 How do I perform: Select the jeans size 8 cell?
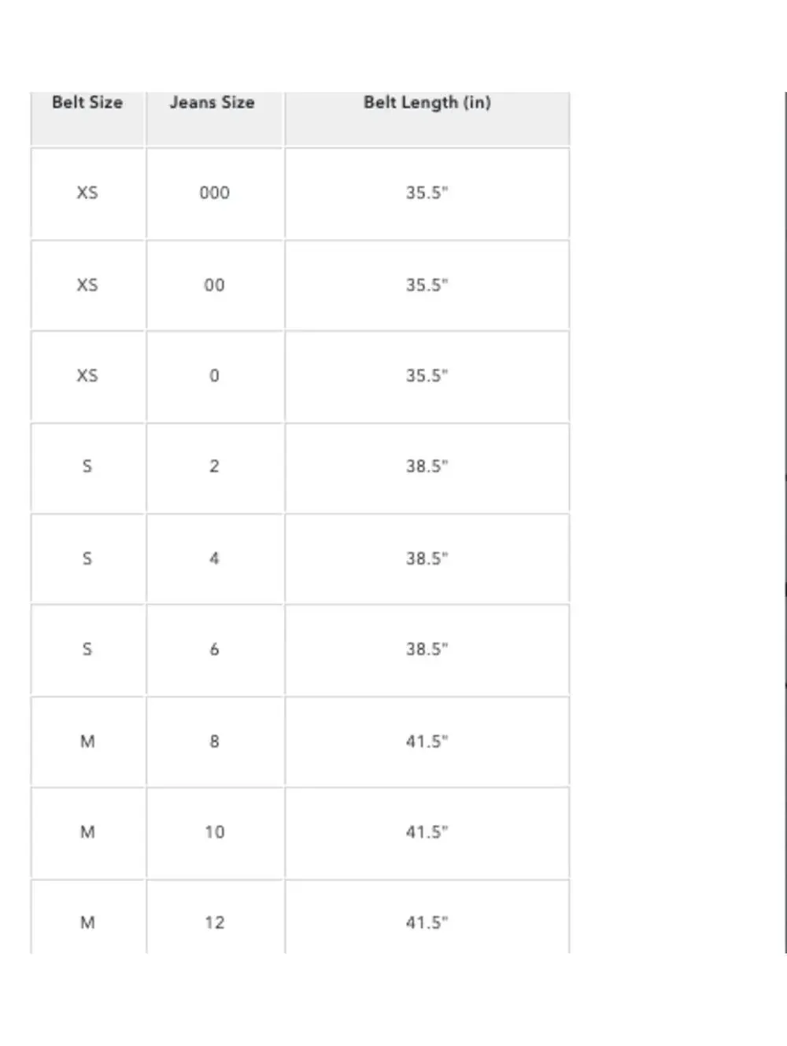tap(214, 741)
